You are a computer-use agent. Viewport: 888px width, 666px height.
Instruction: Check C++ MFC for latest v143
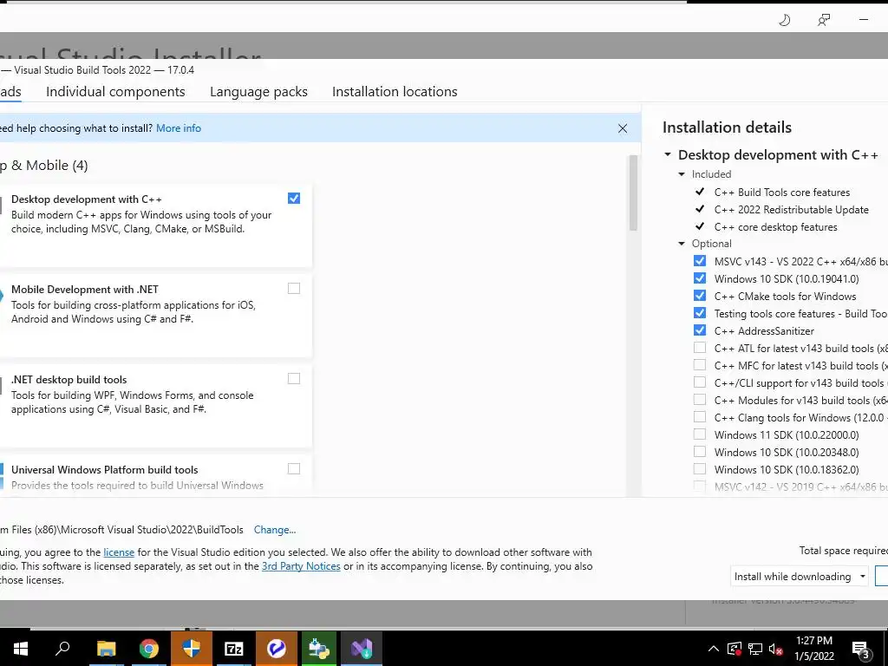tap(700, 365)
